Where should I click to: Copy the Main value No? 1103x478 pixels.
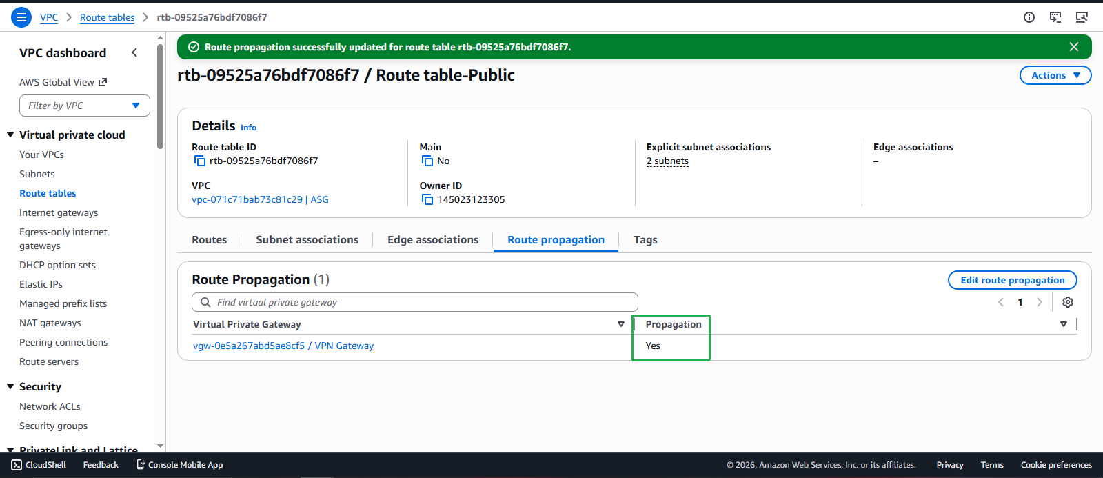click(x=427, y=161)
